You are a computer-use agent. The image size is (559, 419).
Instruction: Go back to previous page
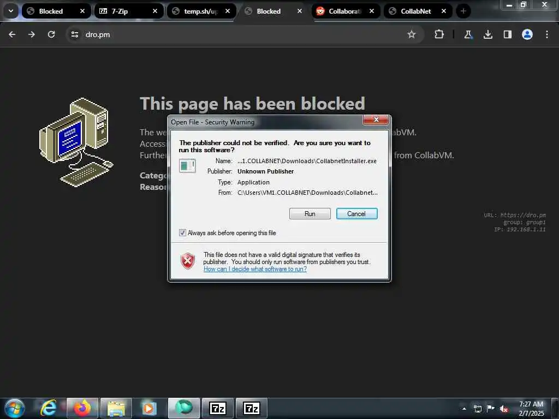point(12,34)
